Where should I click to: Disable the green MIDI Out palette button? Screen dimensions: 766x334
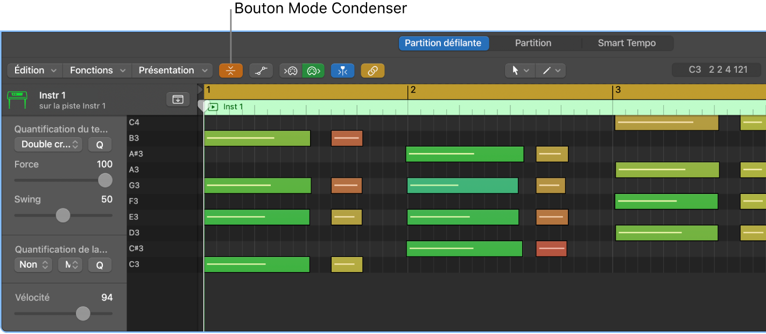tap(313, 71)
